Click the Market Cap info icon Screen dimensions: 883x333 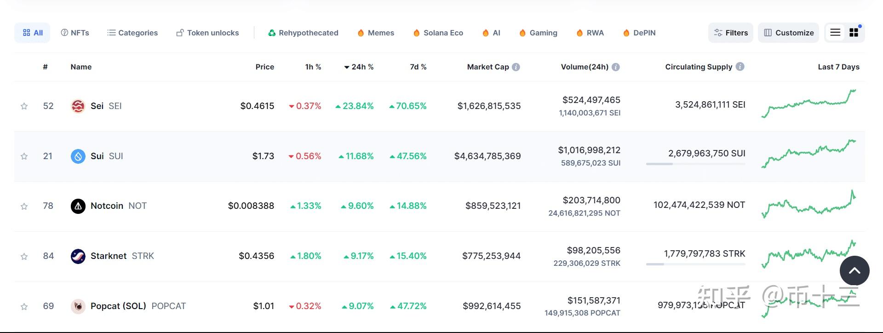tap(516, 67)
